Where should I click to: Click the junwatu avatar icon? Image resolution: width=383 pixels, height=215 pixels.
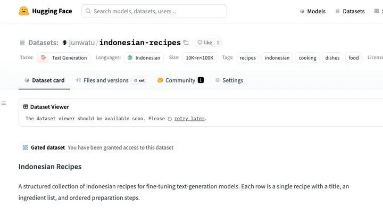point(65,43)
